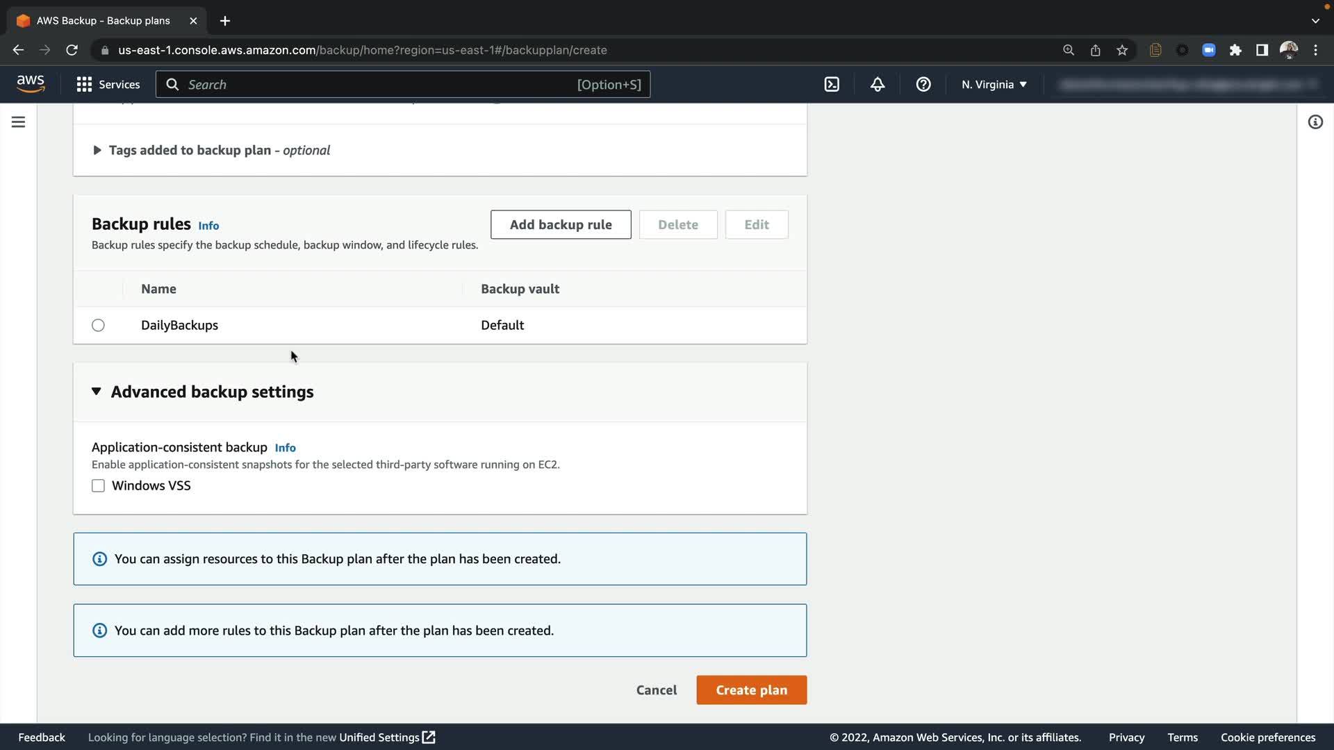Click the AWS logo home icon

(31, 84)
